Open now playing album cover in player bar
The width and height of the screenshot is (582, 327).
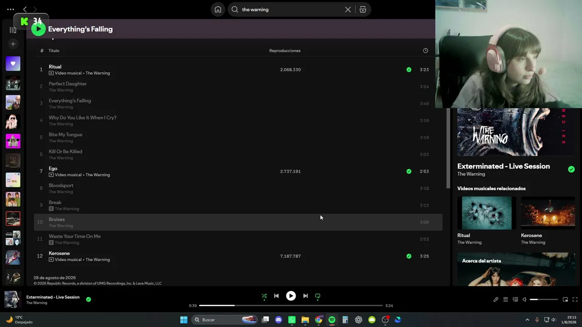pyautogui.click(x=13, y=300)
